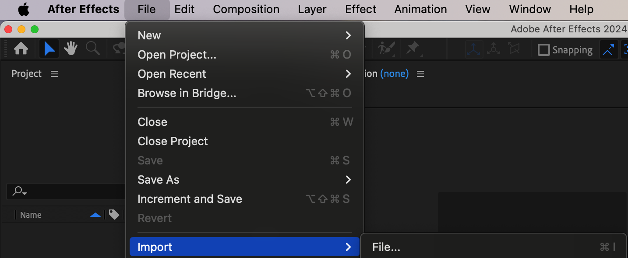The height and width of the screenshot is (258, 628).
Task: Choose Open Project from the File menu
Action: click(x=177, y=55)
